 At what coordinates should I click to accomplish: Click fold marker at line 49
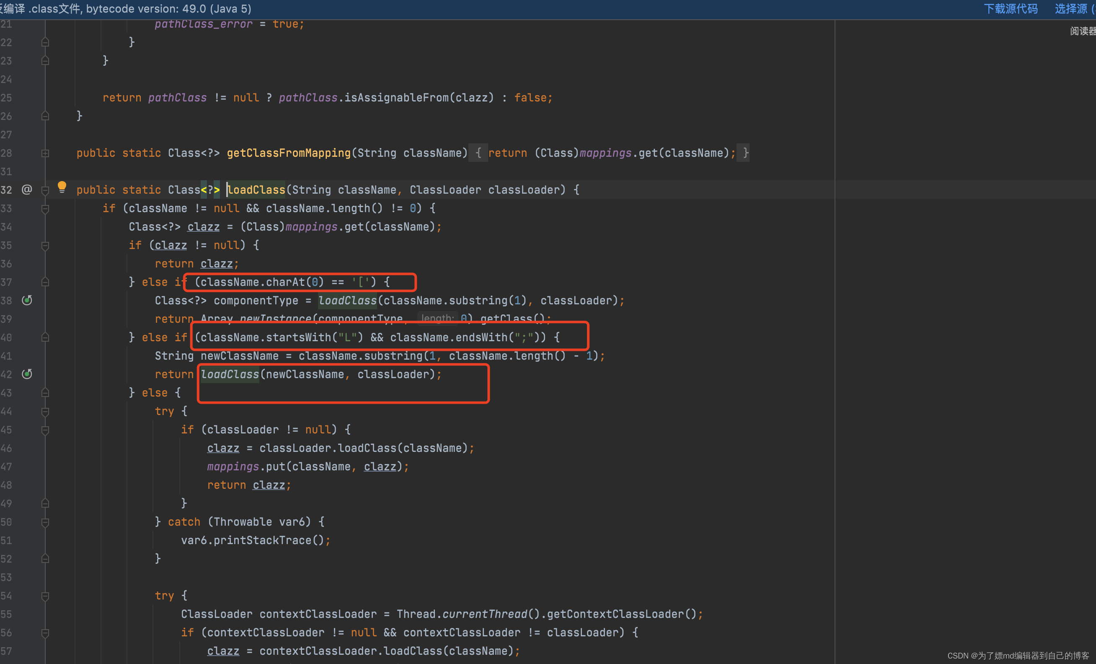tap(45, 503)
